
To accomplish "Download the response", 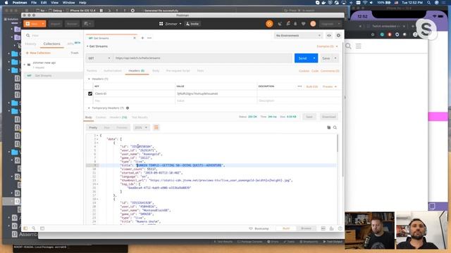I will pos(329,117).
